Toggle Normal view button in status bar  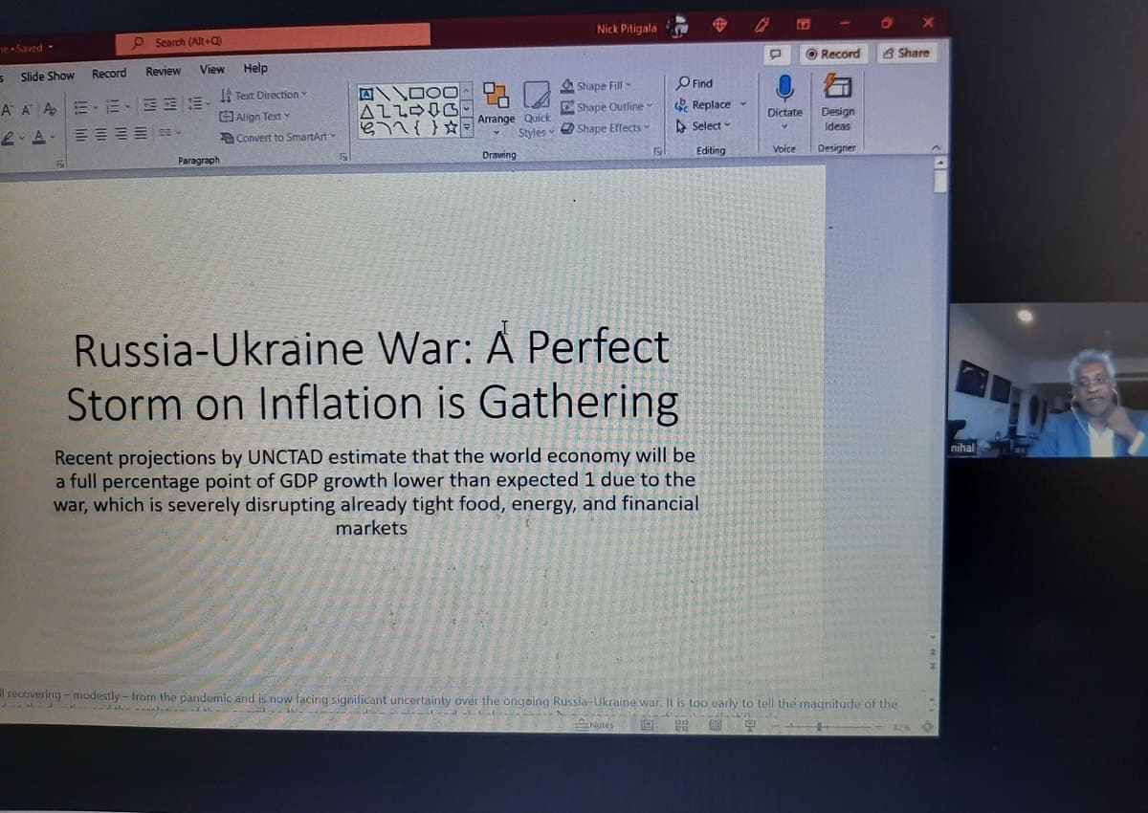click(648, 726)
